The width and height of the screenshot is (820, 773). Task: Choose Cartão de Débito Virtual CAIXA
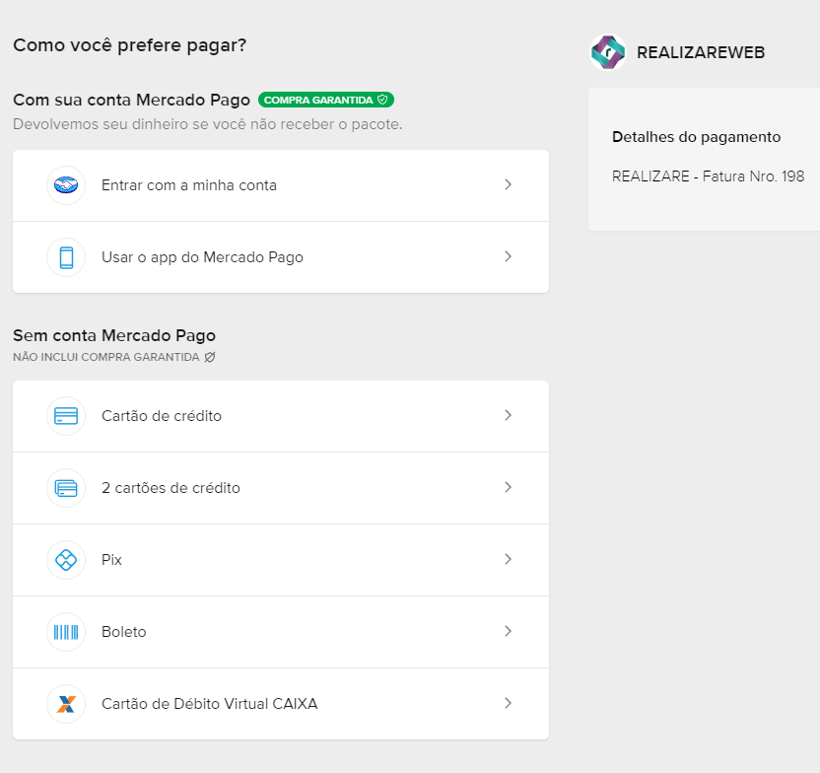click(x=281, y=704)
